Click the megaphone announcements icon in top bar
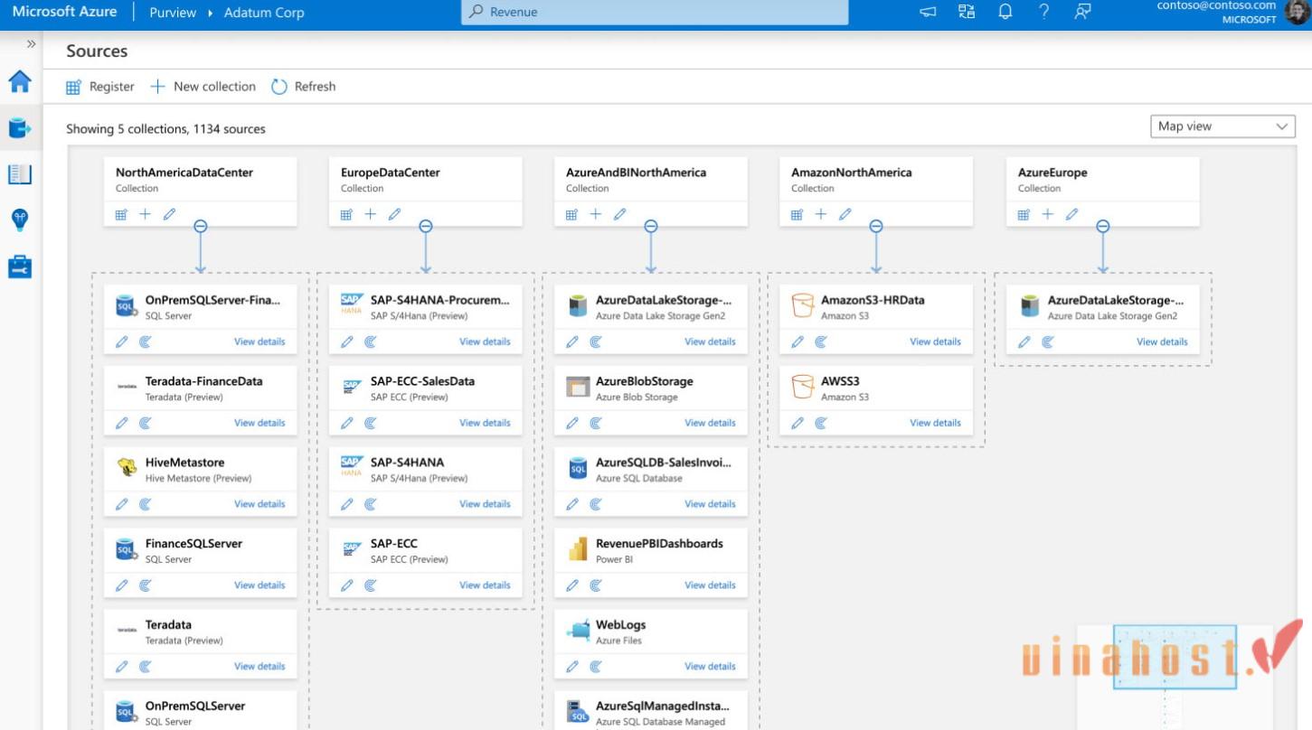Viewport: 1312px width, 730px height. point(928,12)
